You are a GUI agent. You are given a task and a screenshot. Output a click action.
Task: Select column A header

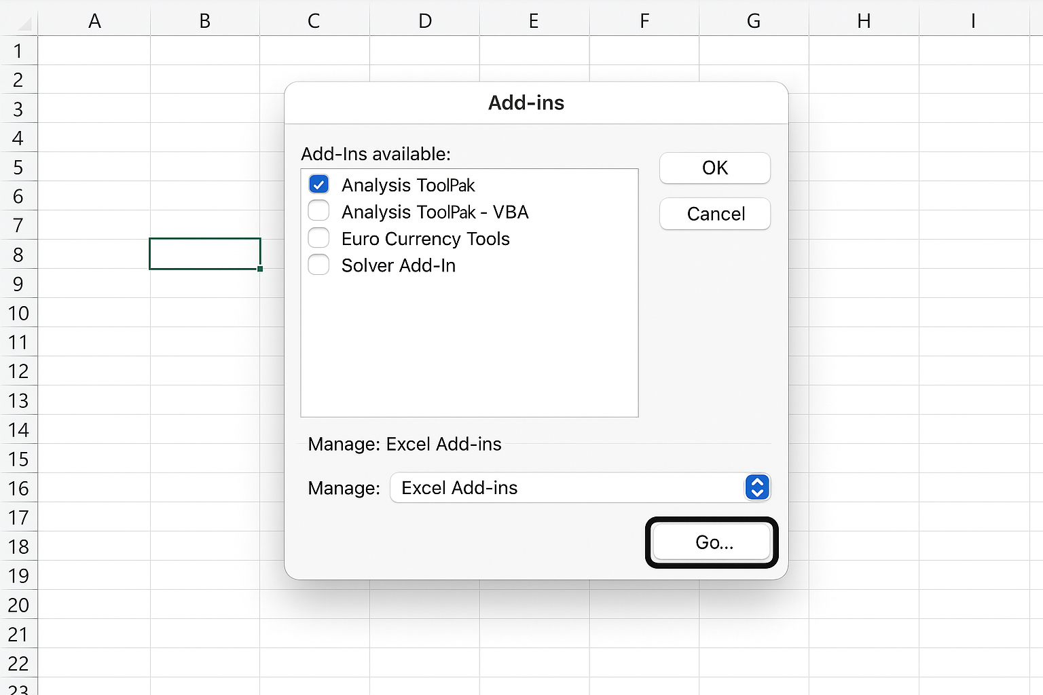coord(94,21)
